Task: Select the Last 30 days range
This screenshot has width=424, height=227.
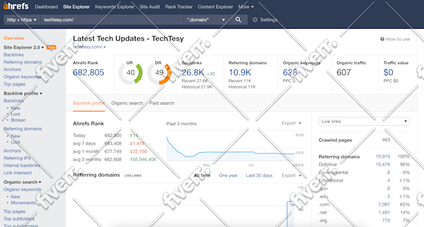Action: click(x=259, y=175)
